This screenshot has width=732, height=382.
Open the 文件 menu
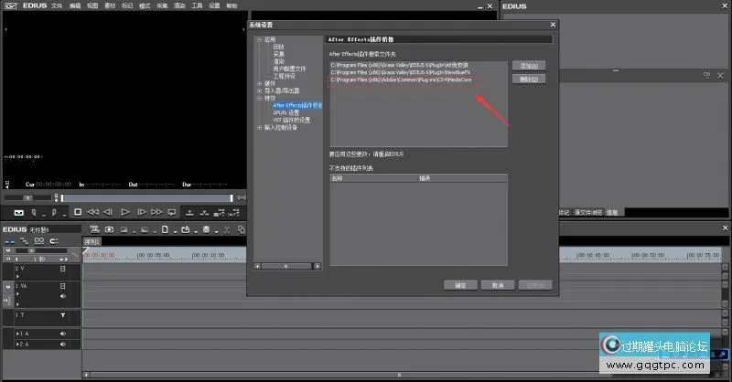click(57, 5)
